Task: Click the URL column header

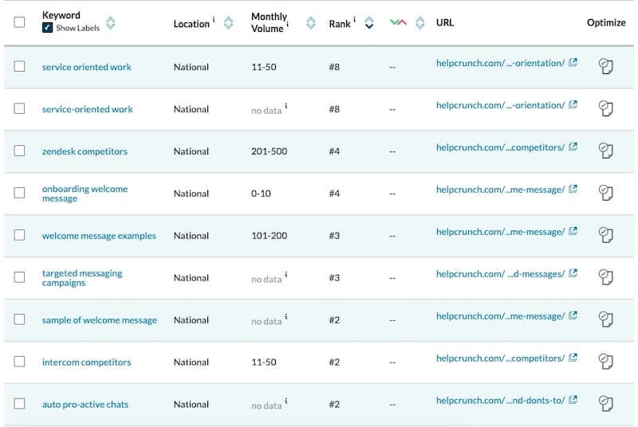Action: (445, 22)
